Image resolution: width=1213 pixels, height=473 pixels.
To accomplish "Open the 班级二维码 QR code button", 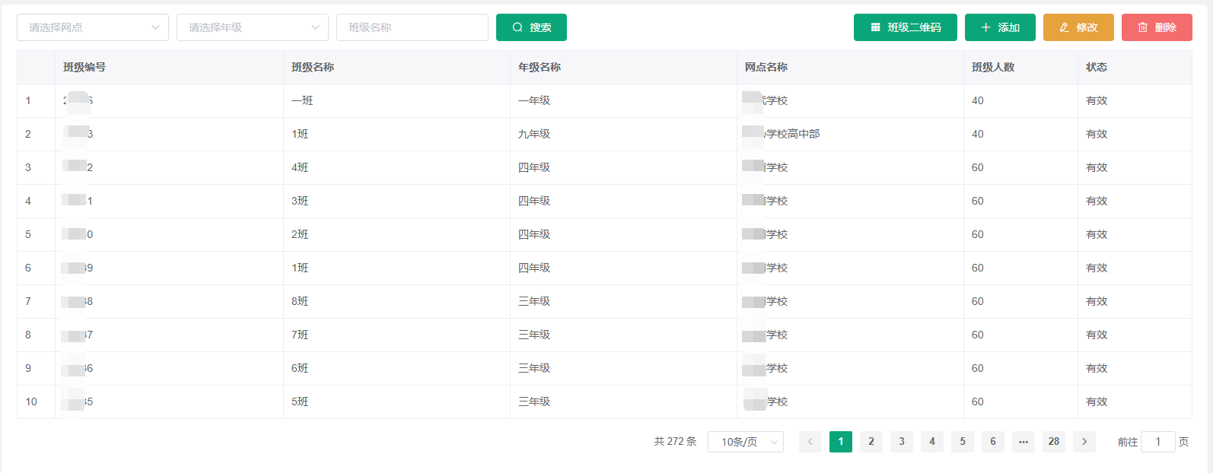I will [905, 27].
